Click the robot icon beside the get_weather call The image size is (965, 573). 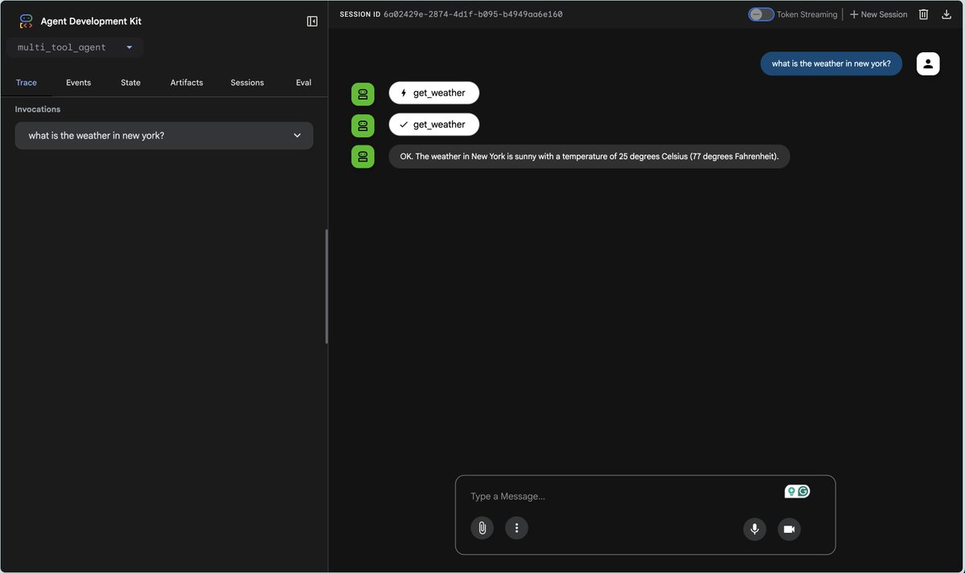[363, 93]
